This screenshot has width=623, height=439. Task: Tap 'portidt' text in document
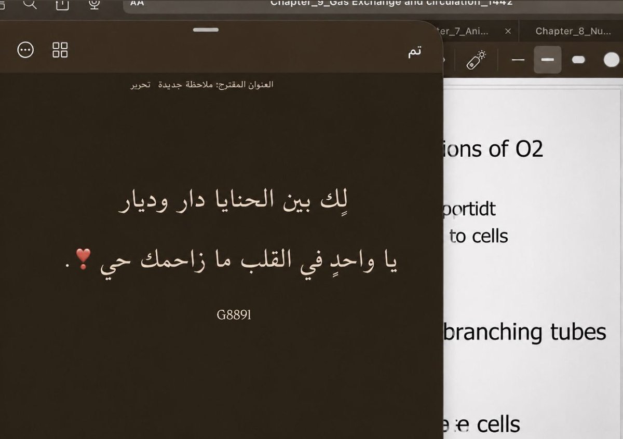[x=470, y=209]
